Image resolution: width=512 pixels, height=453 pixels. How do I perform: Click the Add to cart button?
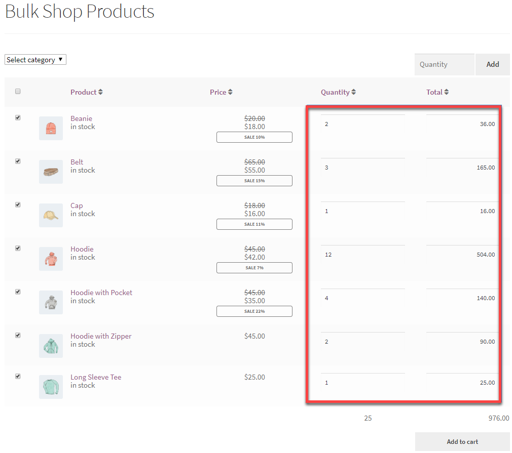coord(462,441)
